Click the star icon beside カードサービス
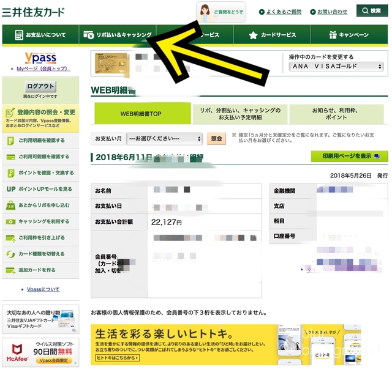The width and height of the screenshot is (392, 370). pyautogui.click(x=253, y=35)
